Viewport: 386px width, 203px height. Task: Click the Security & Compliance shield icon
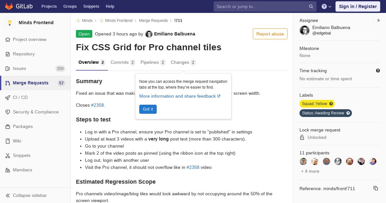coord(8,112)
